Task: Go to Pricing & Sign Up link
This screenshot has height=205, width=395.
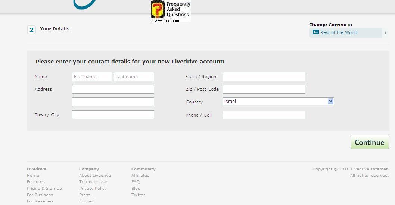Action: click(44, 188)
